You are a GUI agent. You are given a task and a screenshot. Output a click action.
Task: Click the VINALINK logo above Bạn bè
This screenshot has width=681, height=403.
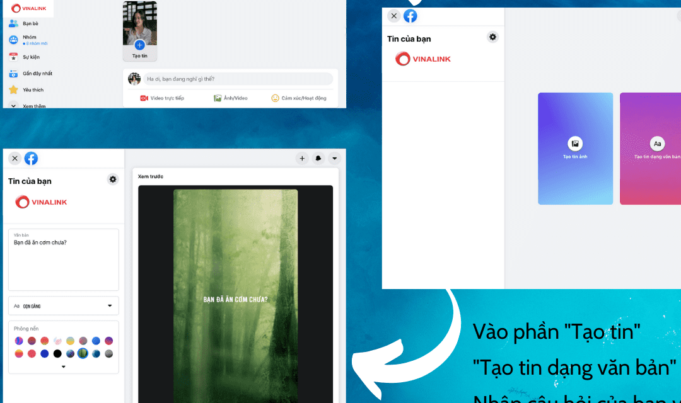point(28,8)
